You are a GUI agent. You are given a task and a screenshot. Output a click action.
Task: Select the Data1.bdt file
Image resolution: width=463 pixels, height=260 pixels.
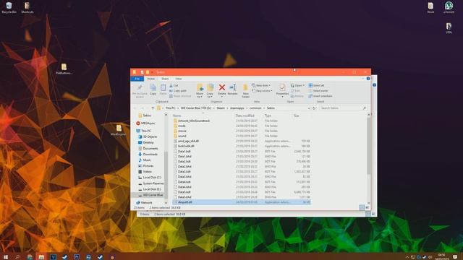[184, 152]
